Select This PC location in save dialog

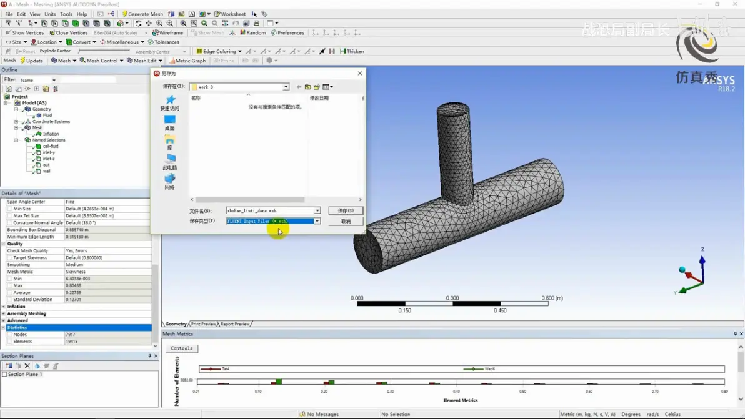(169, 162)
